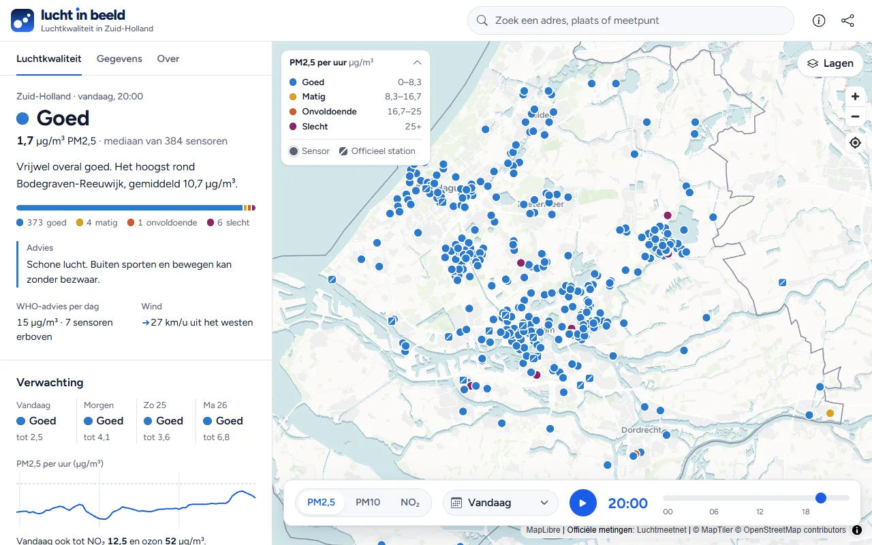Zoom in the map with the plus button
Screen dimensions: 872x545
[x=855, y=97]
